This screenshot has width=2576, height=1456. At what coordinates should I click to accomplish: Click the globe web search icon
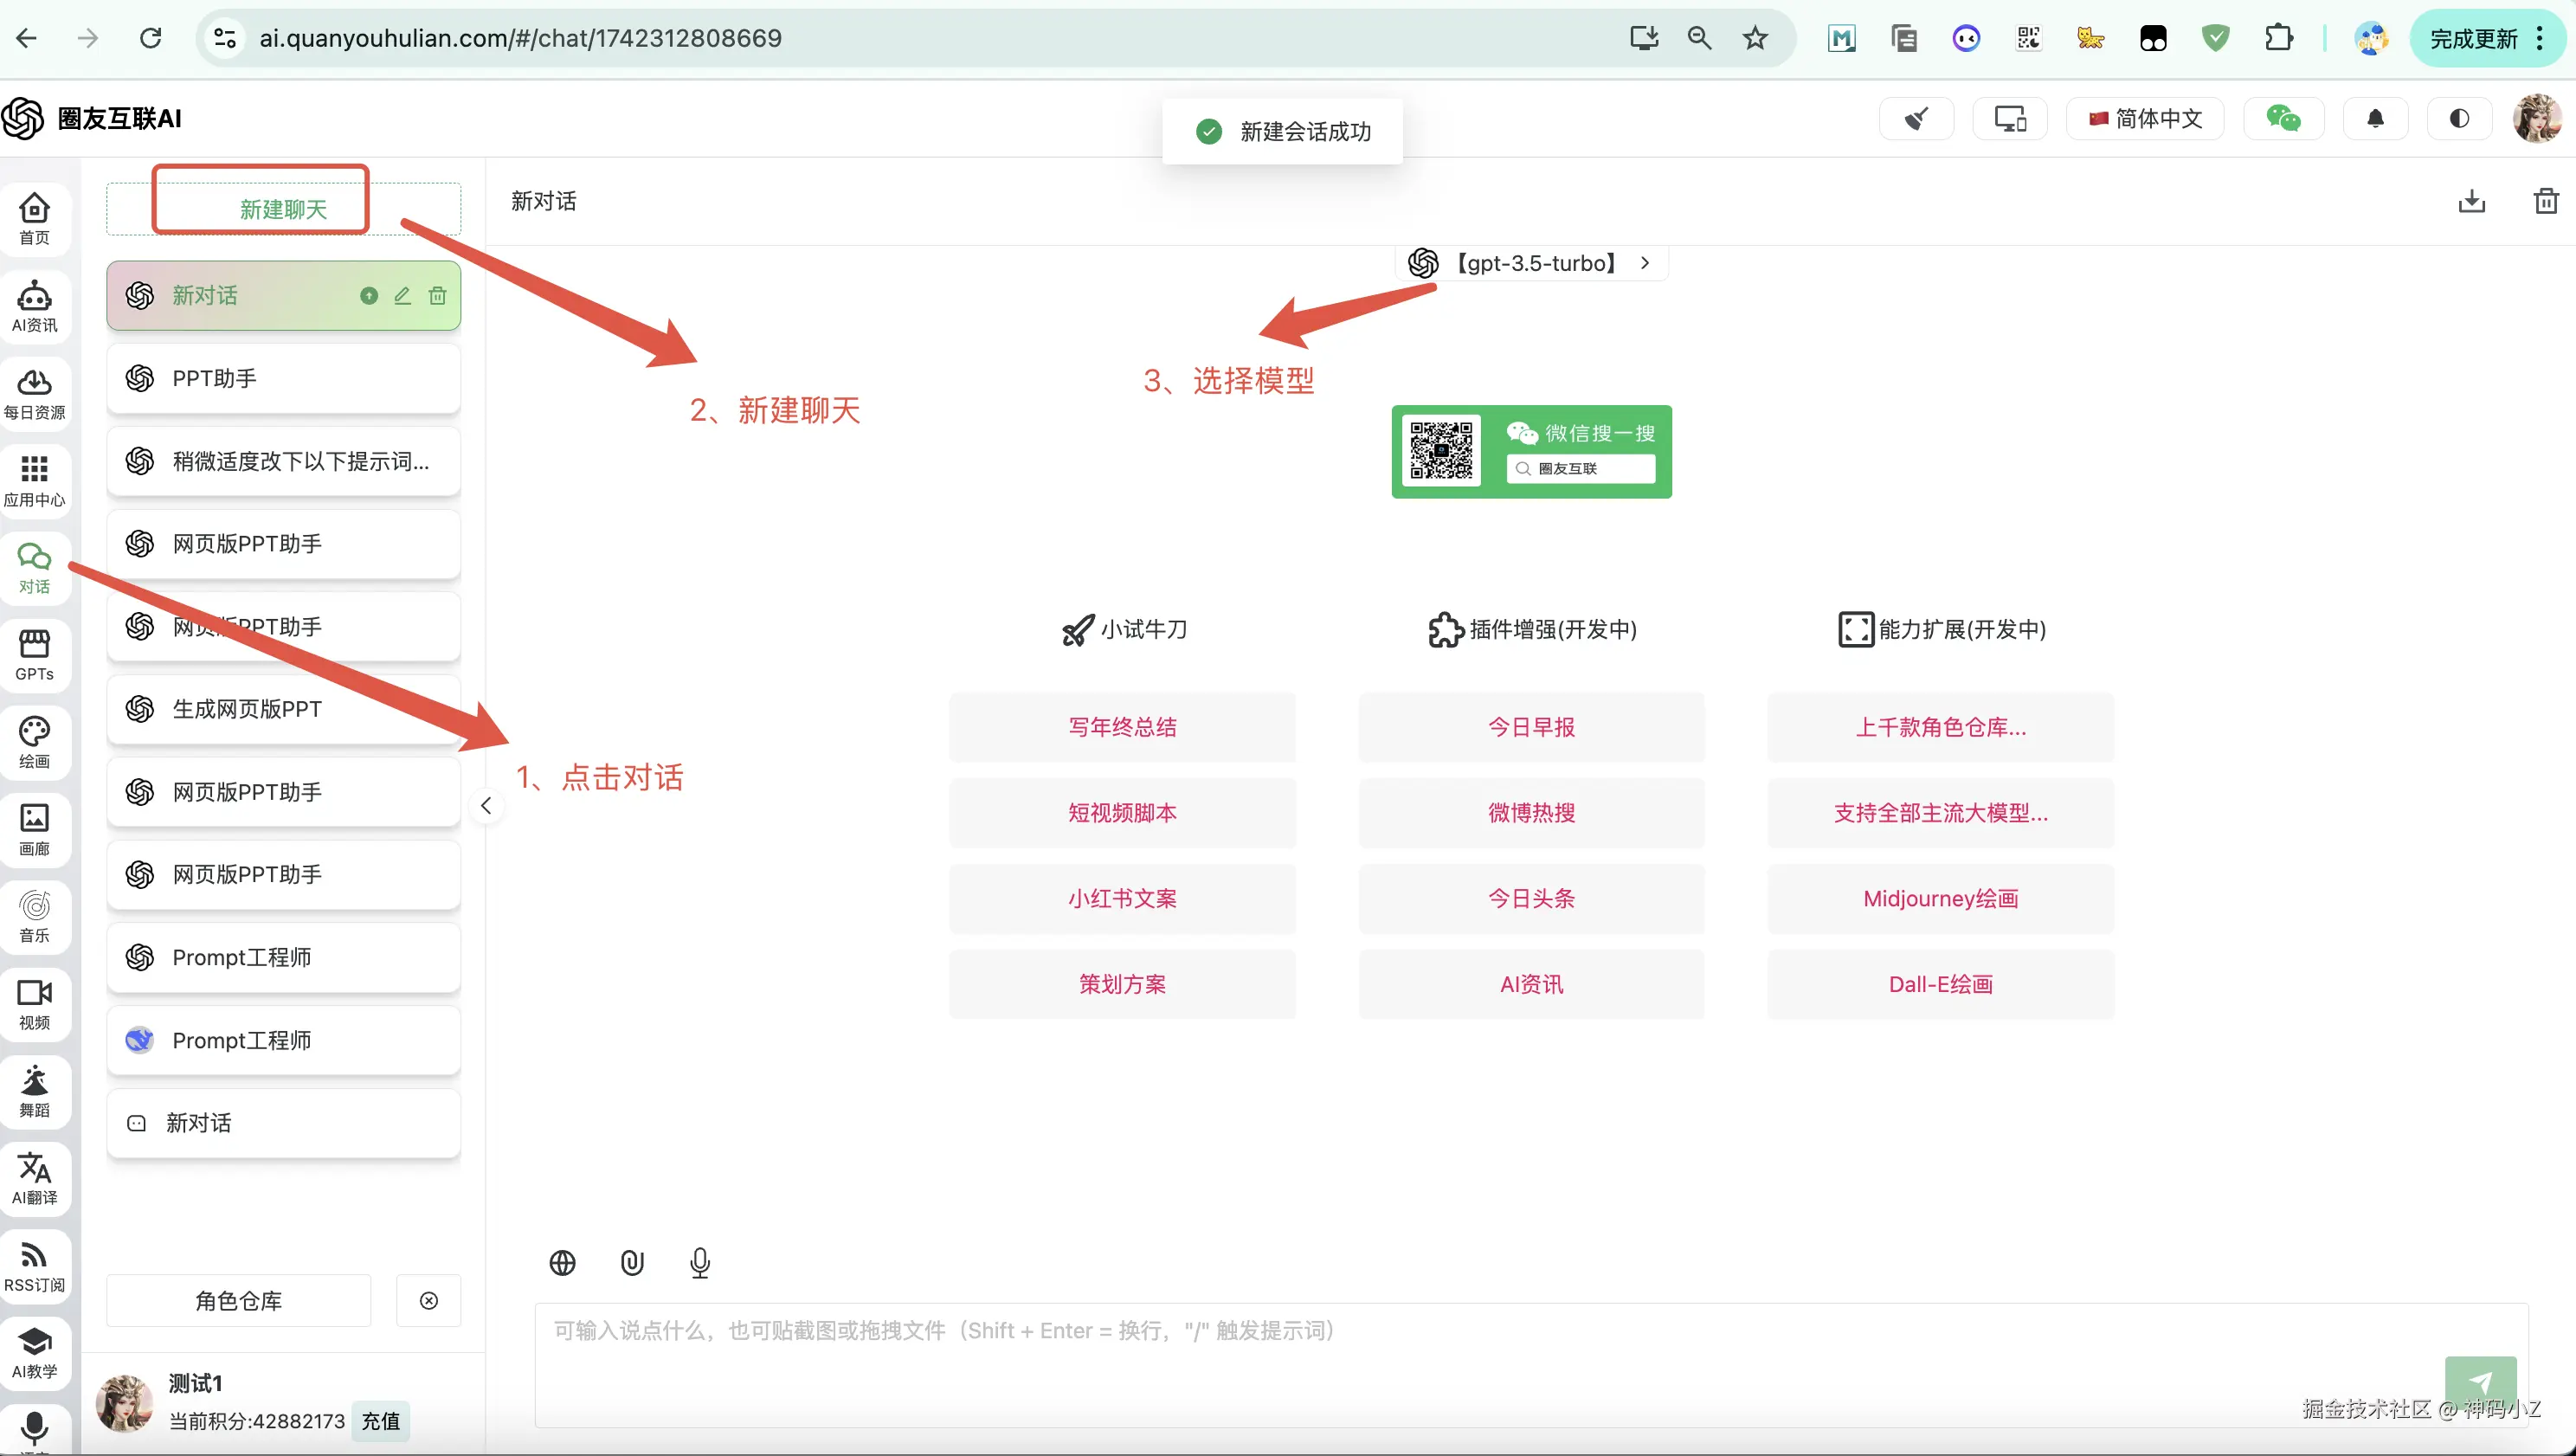pos(563,1263)
